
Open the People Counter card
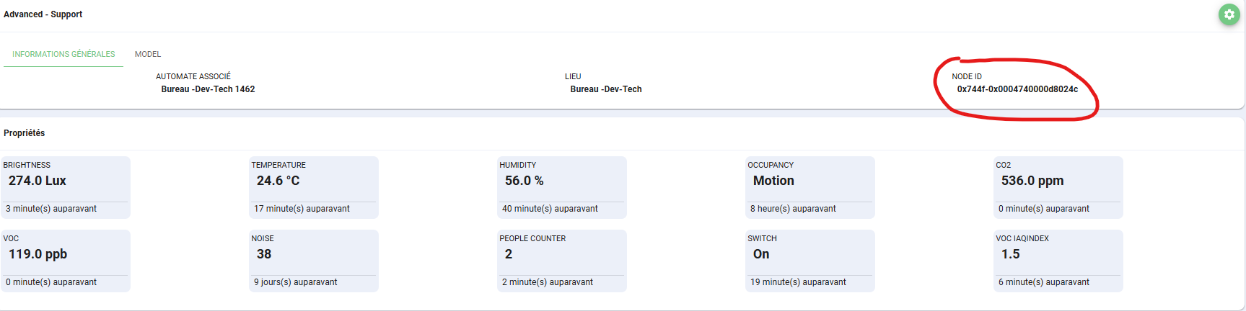pyautogui.click(x=562, y=261)
